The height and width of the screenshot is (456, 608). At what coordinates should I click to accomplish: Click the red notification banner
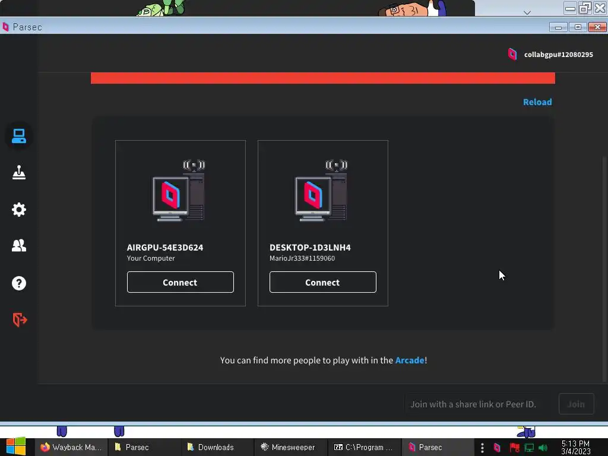point(323,78)
